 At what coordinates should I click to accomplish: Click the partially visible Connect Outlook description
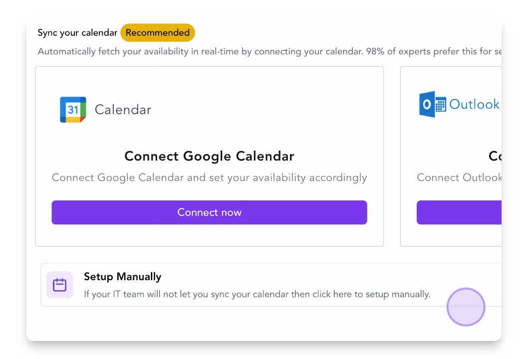[x=459, y=178]
